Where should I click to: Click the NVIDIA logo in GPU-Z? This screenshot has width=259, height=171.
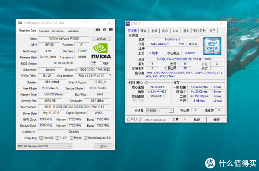click(x=101, y=51)
